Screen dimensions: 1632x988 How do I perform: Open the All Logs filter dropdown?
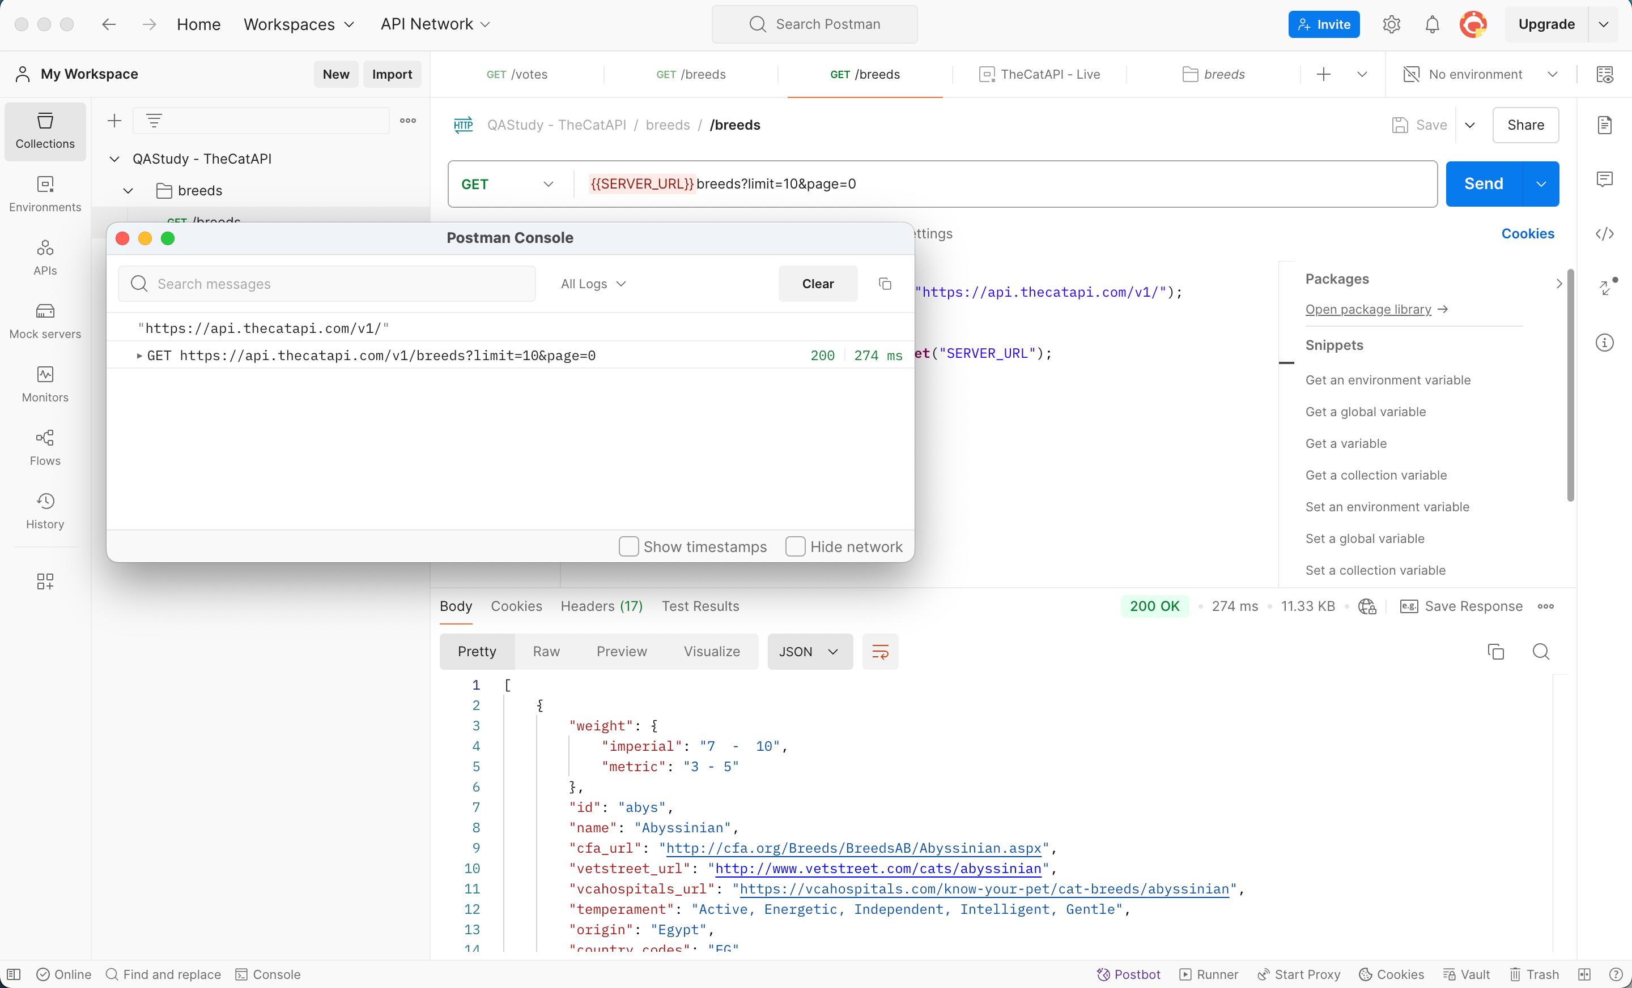tap(593, 284)
